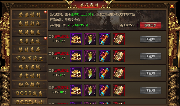Open the 充值好礼 tab
Screen dimensions: 180x106
29,24
